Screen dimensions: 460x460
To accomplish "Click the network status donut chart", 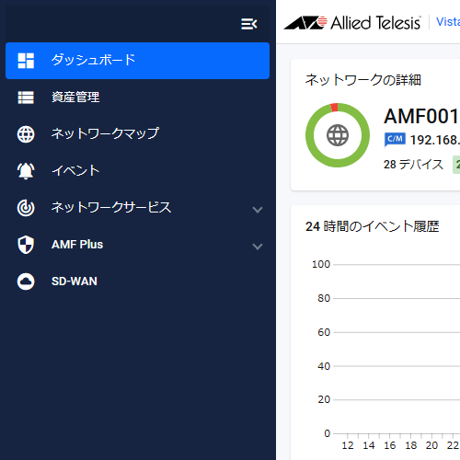I will tap(338, 135).
